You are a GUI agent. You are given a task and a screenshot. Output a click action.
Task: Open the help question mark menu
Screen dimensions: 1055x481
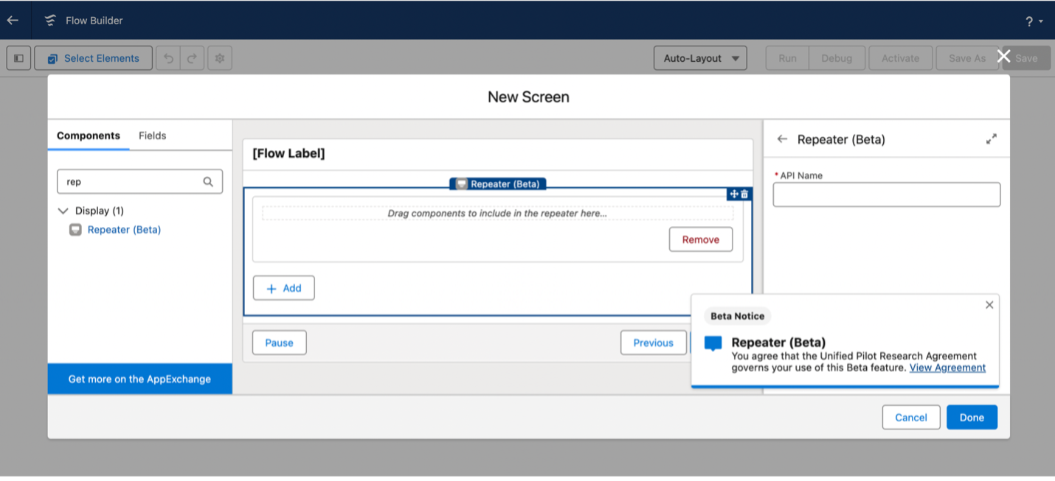pos(1034,21)
